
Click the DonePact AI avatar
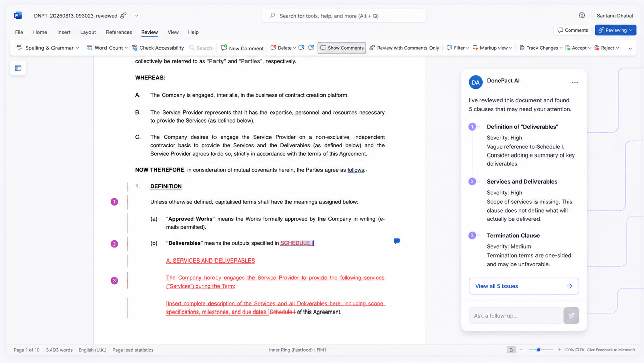[x=476, y=82]
